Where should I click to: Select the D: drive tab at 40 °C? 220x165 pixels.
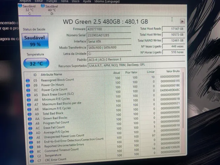(52, 10)
